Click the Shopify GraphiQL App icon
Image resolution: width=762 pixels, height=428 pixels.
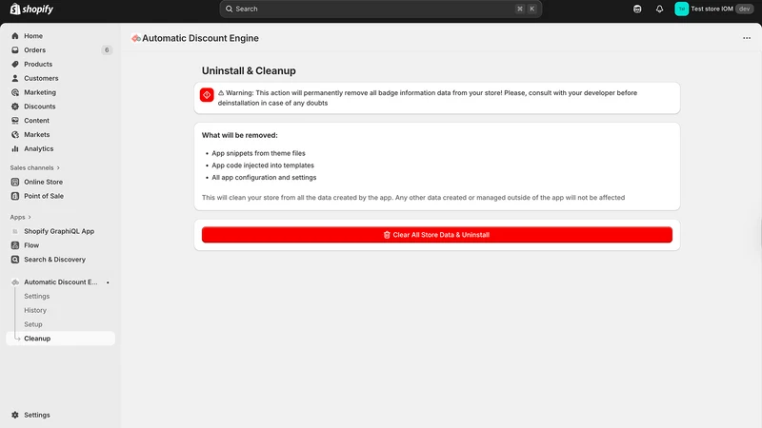(15, 231)
